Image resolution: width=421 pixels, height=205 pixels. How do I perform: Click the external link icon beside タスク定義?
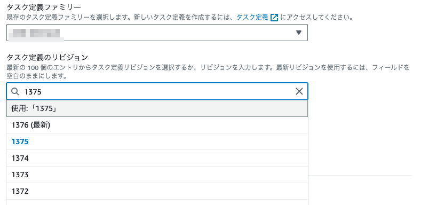point(274,18)
